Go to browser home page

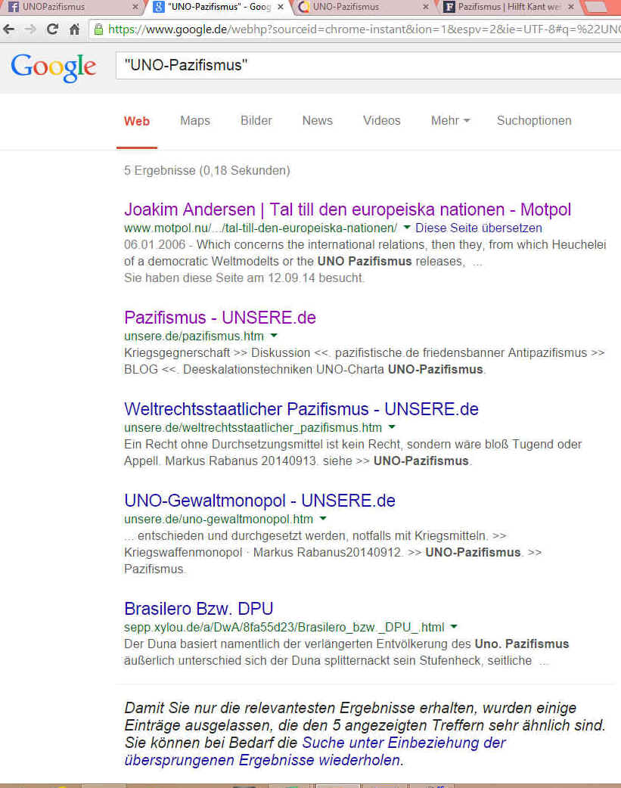[74, 29]
